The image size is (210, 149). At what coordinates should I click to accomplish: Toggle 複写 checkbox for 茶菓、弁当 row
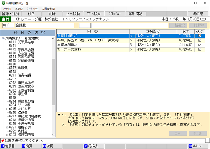click(199, 40)
